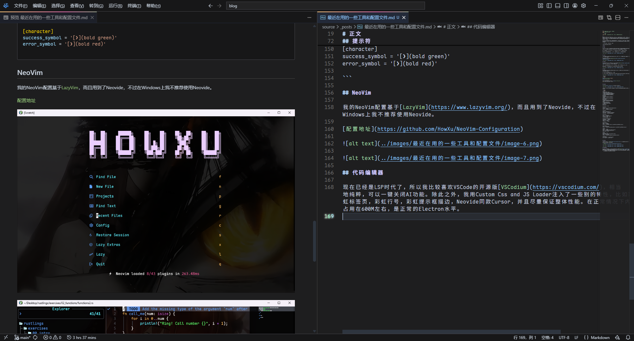634x341 pixels.
Task: Close the markdown editor tab
Action: click(404, 18)
